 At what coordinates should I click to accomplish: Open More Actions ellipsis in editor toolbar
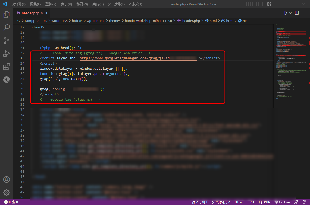pyautogui.click(x=304, y=13)
